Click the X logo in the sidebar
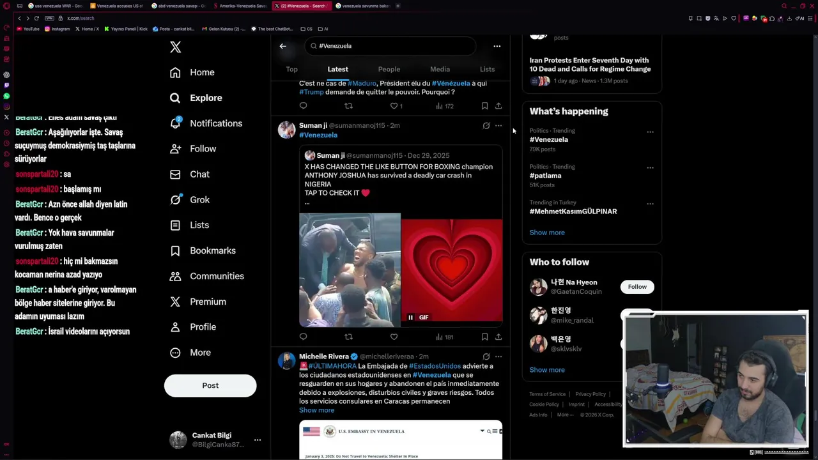 [x=176, y=47]
